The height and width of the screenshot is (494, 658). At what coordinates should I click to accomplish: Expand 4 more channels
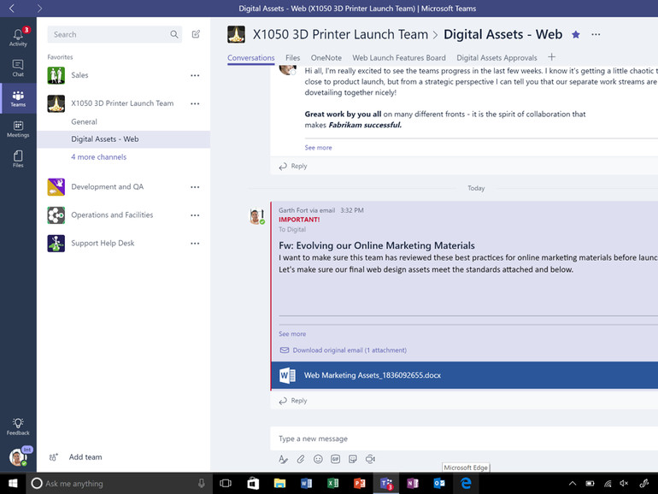coord(98,157)
